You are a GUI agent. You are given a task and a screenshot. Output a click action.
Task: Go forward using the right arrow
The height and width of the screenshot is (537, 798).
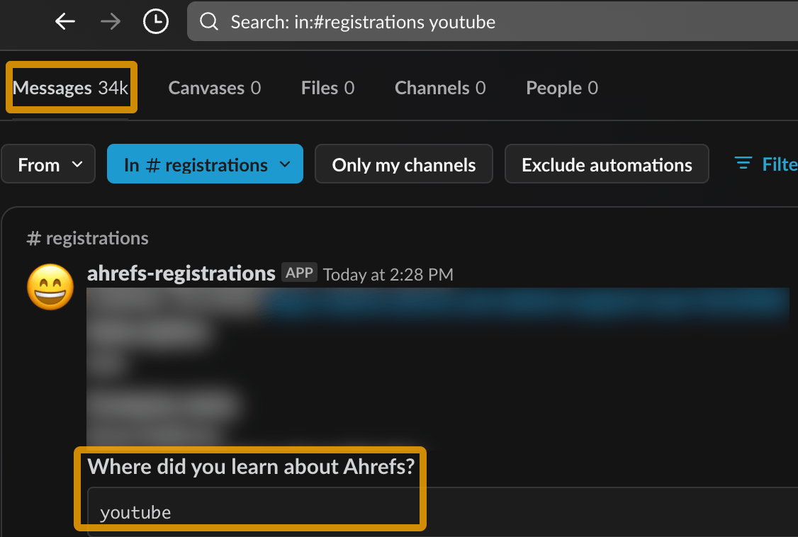[111, 21]
